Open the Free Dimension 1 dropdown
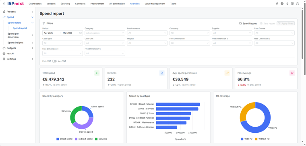The height and width of the screenshot is (146, 306). point(190,43)
